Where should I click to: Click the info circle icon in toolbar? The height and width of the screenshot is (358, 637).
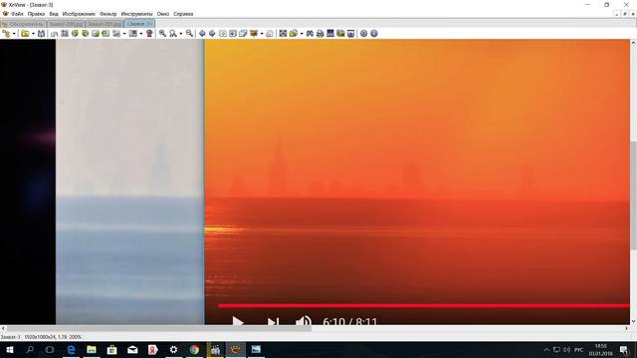374,34
